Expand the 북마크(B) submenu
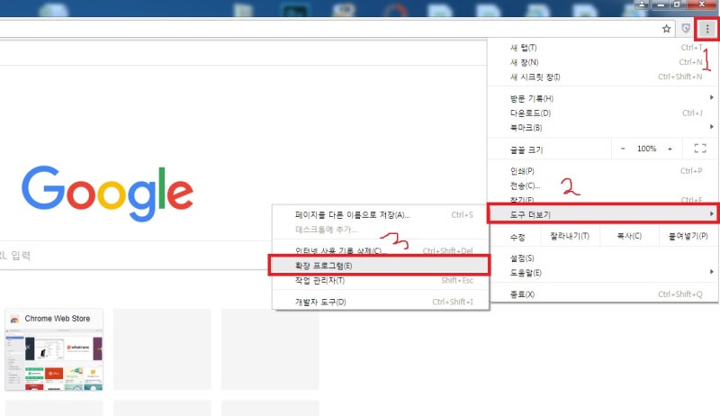Image resolution: width=720 pixels, height=416 pixels. click(x=603, y=128)
